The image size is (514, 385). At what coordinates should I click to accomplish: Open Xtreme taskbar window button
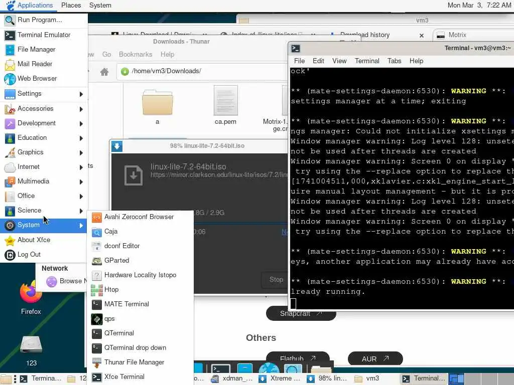coord(280,378)
